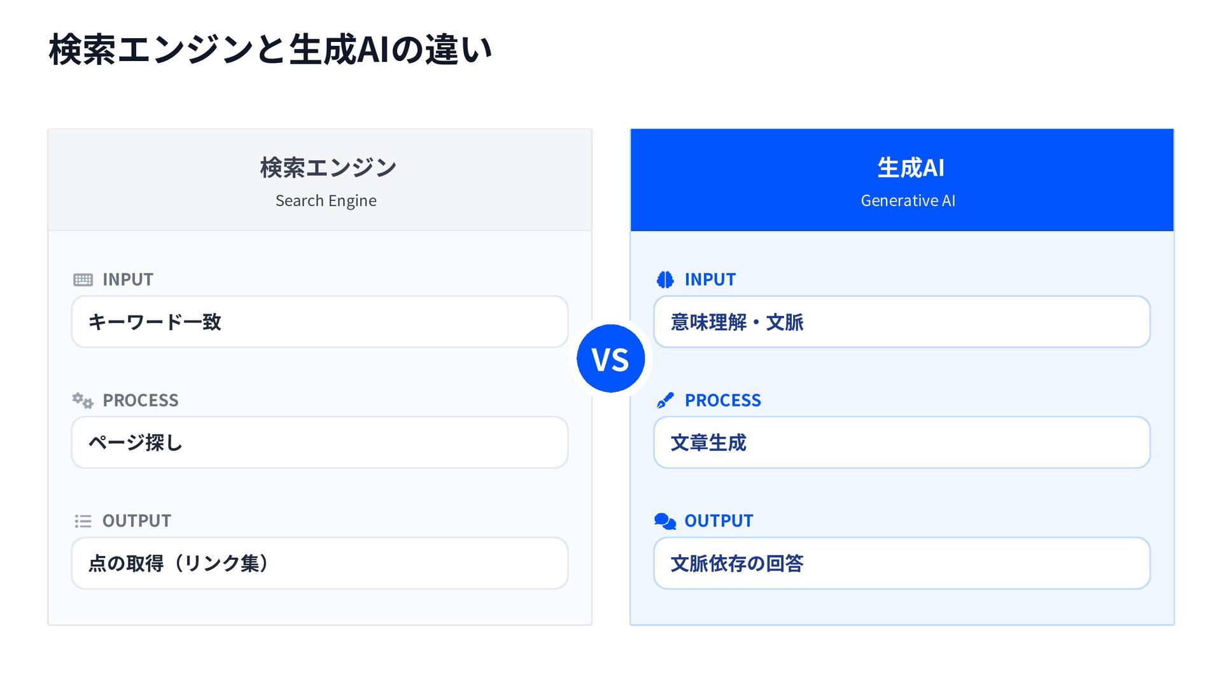Click the gray PROCESS label text
This screenshot has height=687, width=1222.
141,400
